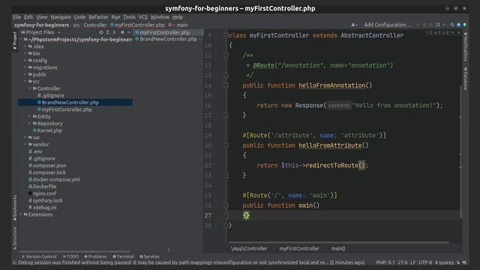This screenshot has height=270, width=480.
Task: Open the Project Files view dropdown
Action: pyautogui.click(x=40, y=32)
